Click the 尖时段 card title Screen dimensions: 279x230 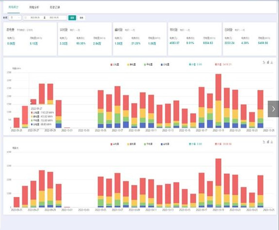(x=64, y=30)
